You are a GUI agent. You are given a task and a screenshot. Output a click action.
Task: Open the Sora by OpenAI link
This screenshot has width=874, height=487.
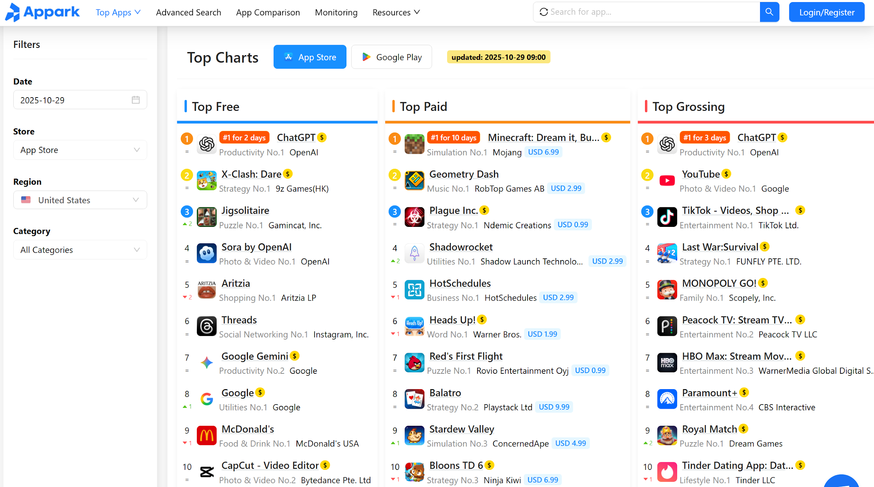(256, 247)
